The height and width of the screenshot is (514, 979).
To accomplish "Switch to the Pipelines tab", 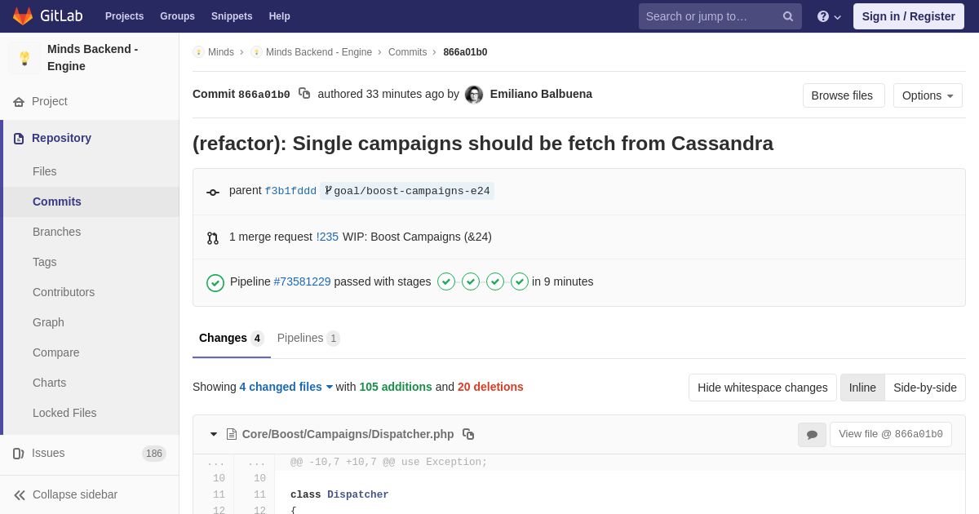I will pyautogui.click(x=308, y=338).
